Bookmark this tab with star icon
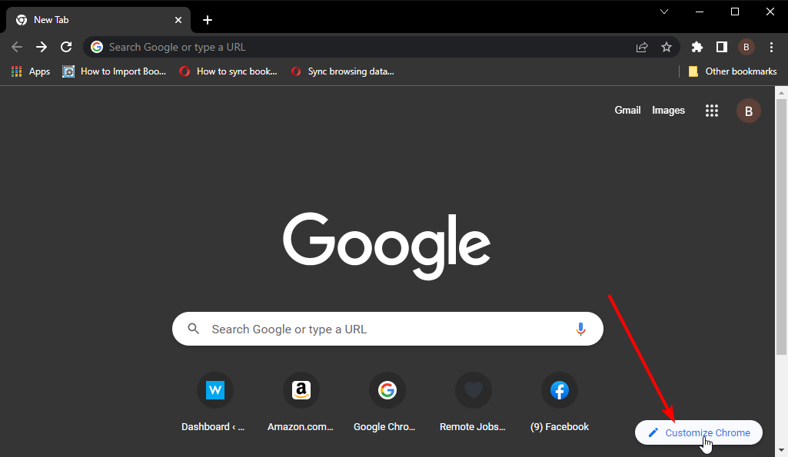This screenshot has height=457, width=788. (667, 47)
